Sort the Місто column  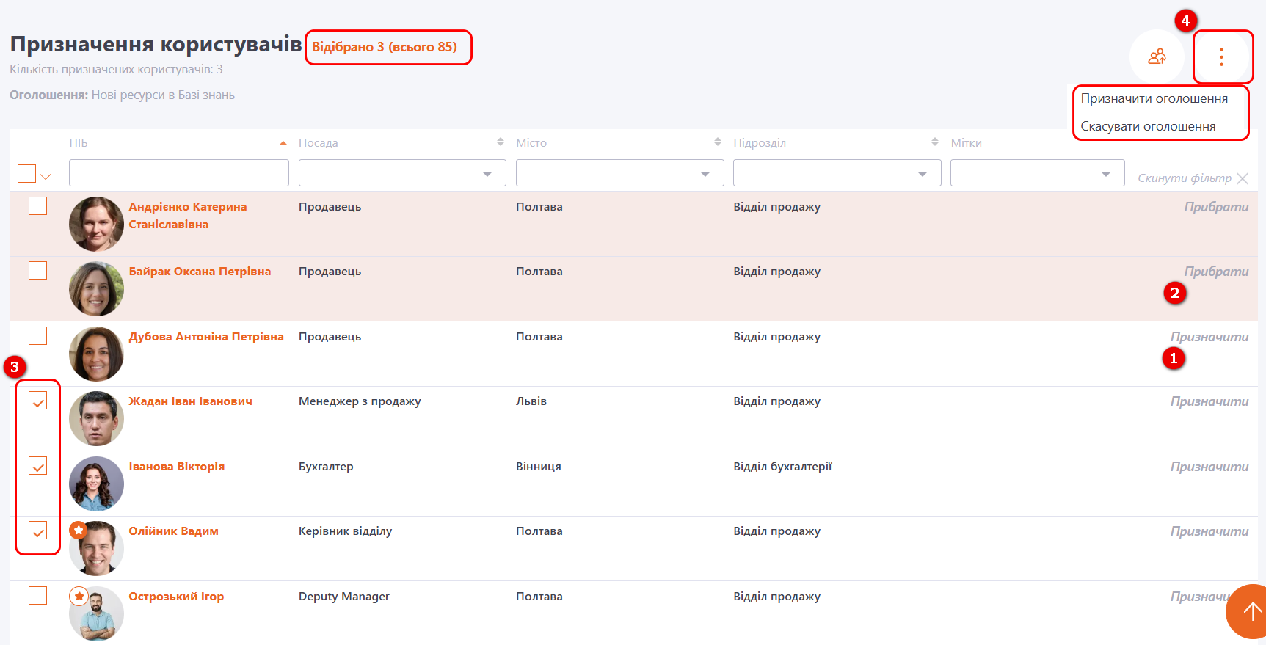717,142
